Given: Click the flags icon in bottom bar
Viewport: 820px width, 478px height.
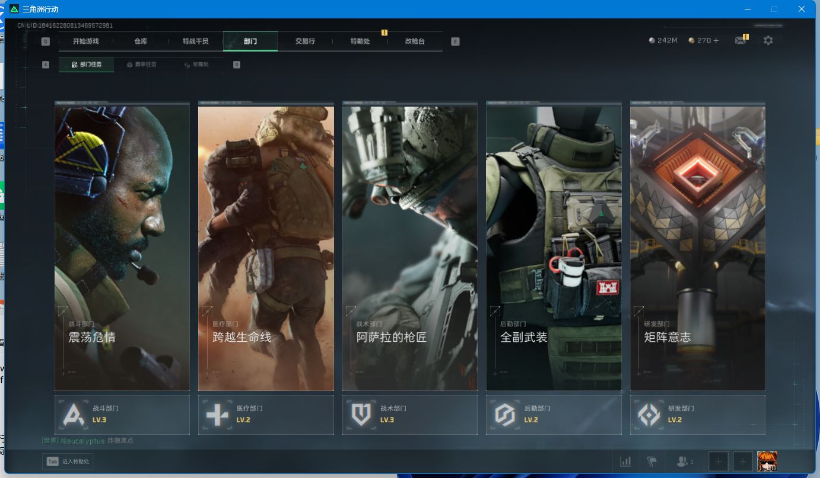Looking at the screenshot, I should point(652,461).
